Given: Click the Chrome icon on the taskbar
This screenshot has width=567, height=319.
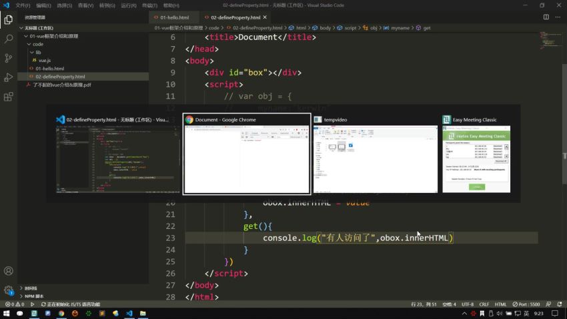Looking at the screenshot, I should click(61, 314).
